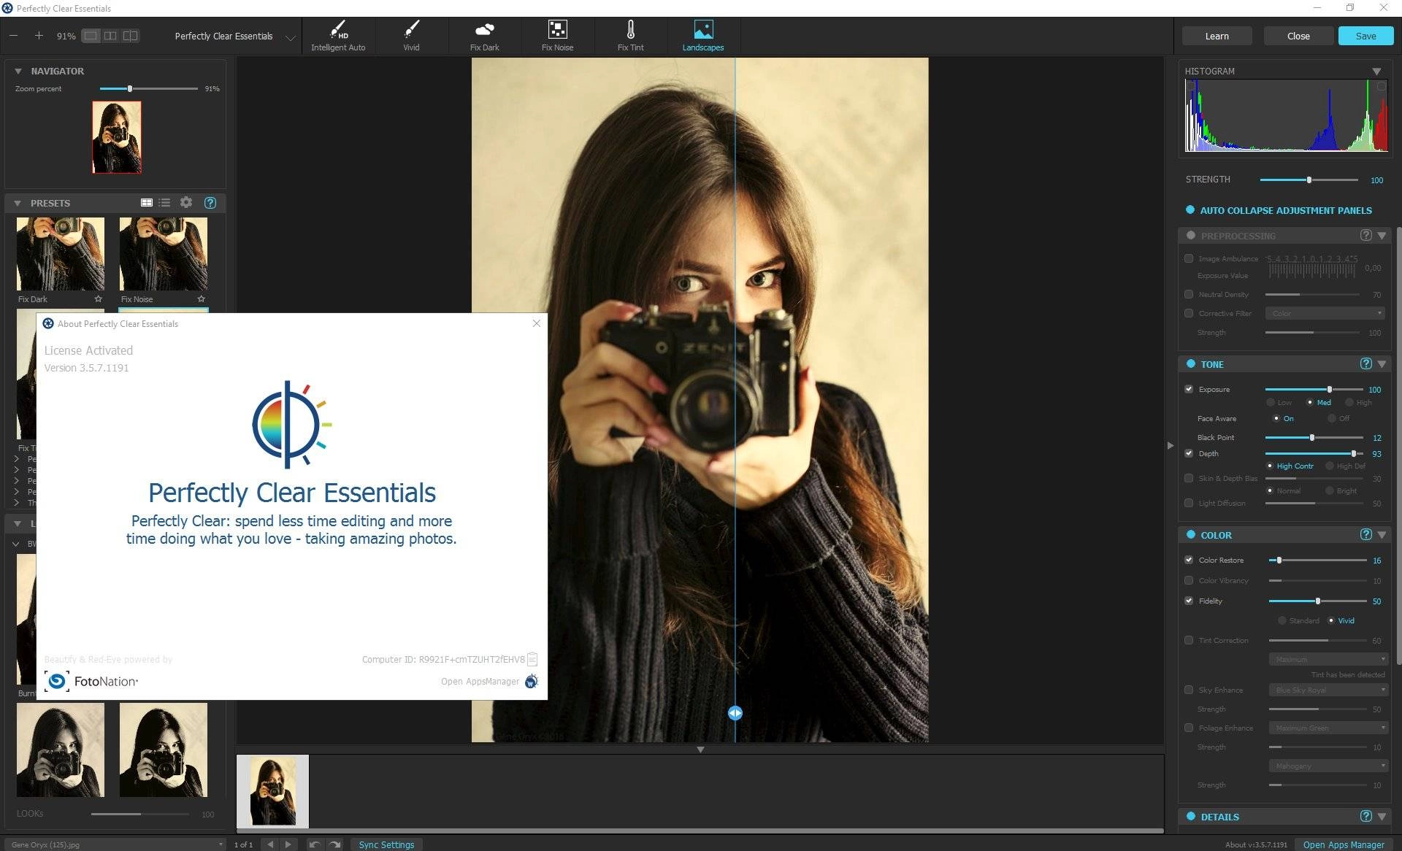
Task: Switch to side-by-side view icon
Action: (x=110, y=36)
